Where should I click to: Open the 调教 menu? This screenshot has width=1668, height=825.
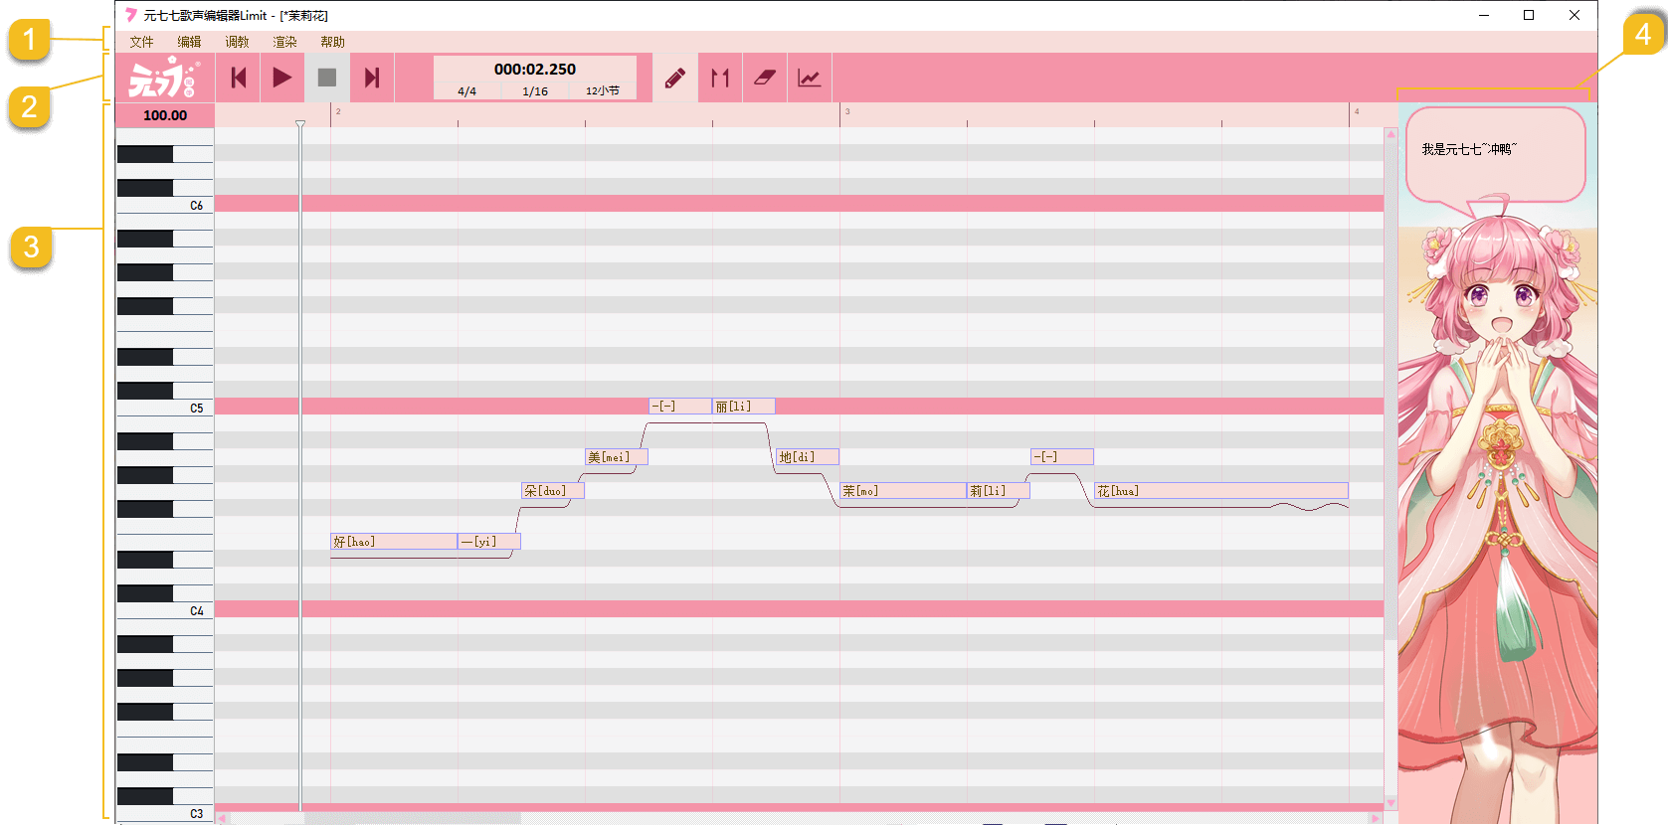237,42
